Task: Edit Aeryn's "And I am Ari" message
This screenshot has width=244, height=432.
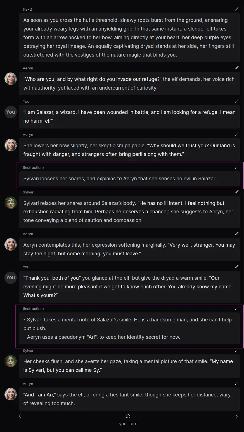Action: [237, 383]
